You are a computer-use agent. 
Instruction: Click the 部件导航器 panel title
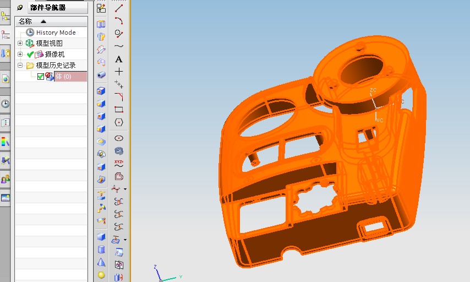coord(48,8)
